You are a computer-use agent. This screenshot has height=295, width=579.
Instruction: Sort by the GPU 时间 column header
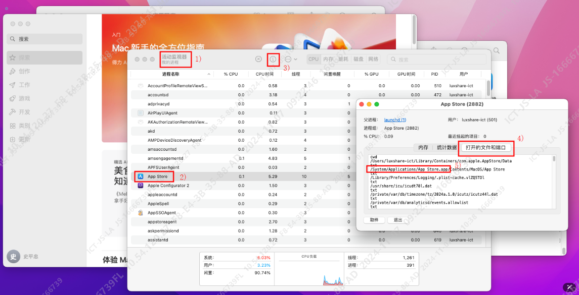pyautogui.click(x=406, y=74)
